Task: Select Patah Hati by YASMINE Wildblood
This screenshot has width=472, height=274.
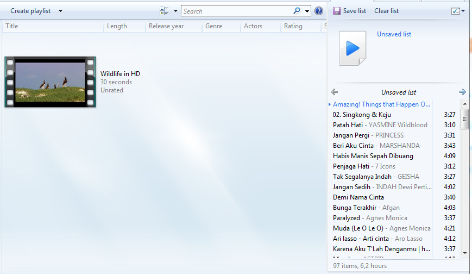Action: 393,125
